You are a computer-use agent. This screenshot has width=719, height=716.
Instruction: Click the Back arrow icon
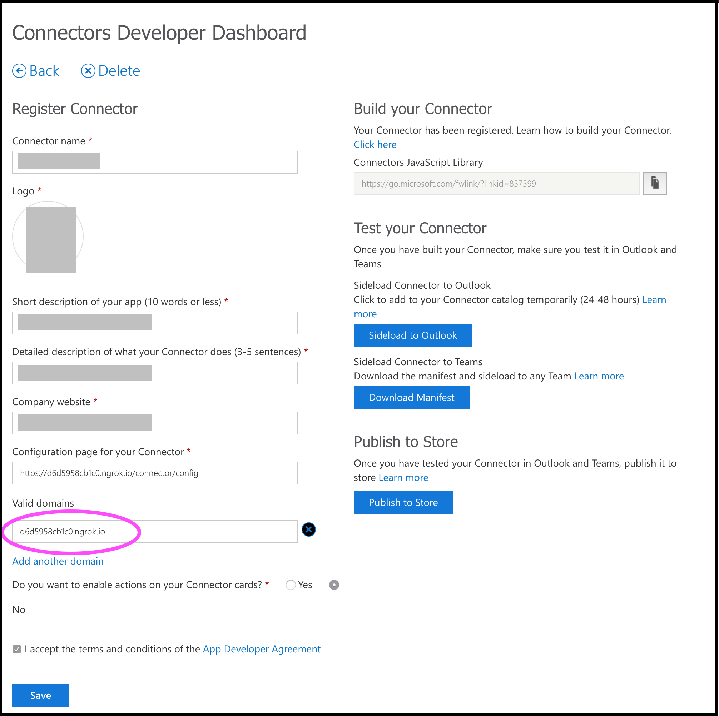(x=19, y=71)
